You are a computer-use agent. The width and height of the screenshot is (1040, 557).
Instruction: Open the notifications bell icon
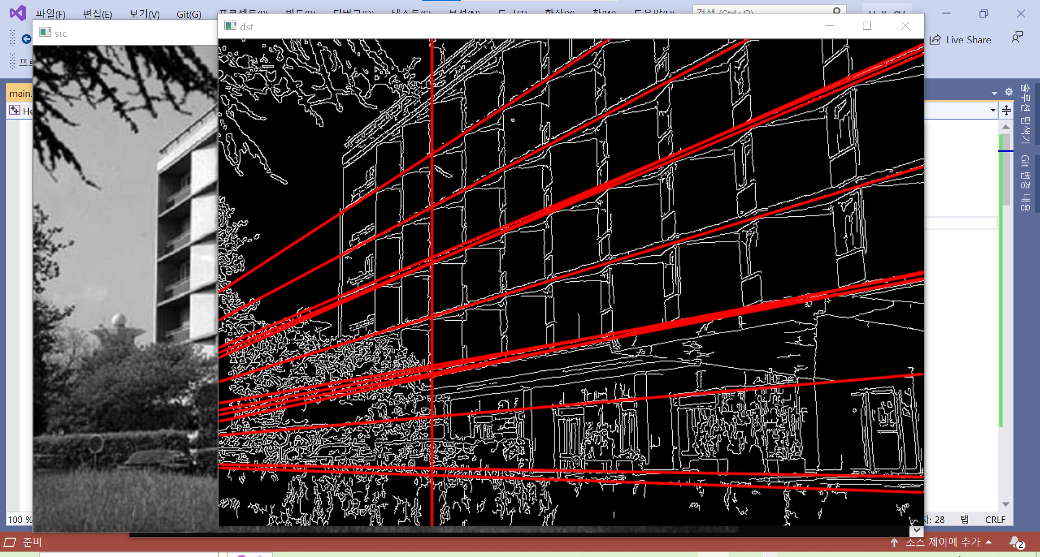click(x=1016, y=542)
